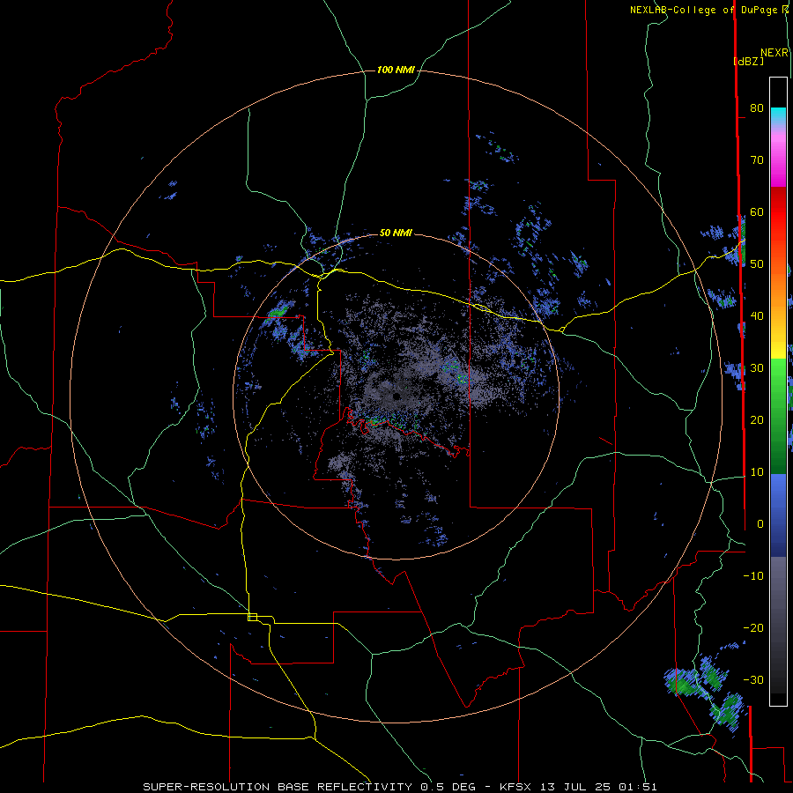Select the 60 value on the dBZ scale
This screenshot has height=793, width=793.
[x=757, y=211]
